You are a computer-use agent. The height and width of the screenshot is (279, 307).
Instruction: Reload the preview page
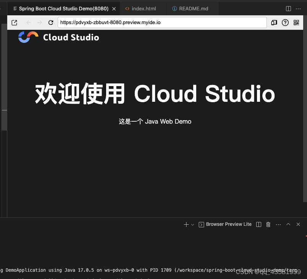coord(51,23)
